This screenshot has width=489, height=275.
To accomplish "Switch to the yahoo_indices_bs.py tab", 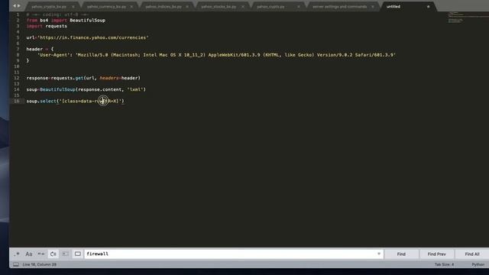I will (x=164, y=7).
